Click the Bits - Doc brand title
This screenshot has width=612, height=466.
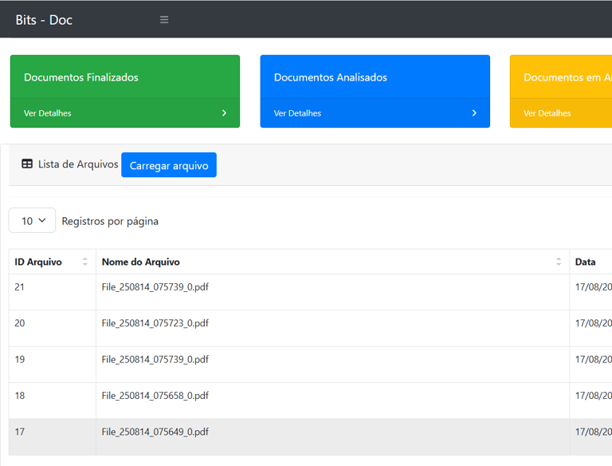tap(44, 20)
